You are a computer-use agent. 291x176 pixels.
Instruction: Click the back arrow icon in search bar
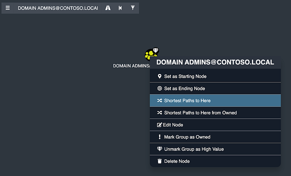click(x=120, y=8)
